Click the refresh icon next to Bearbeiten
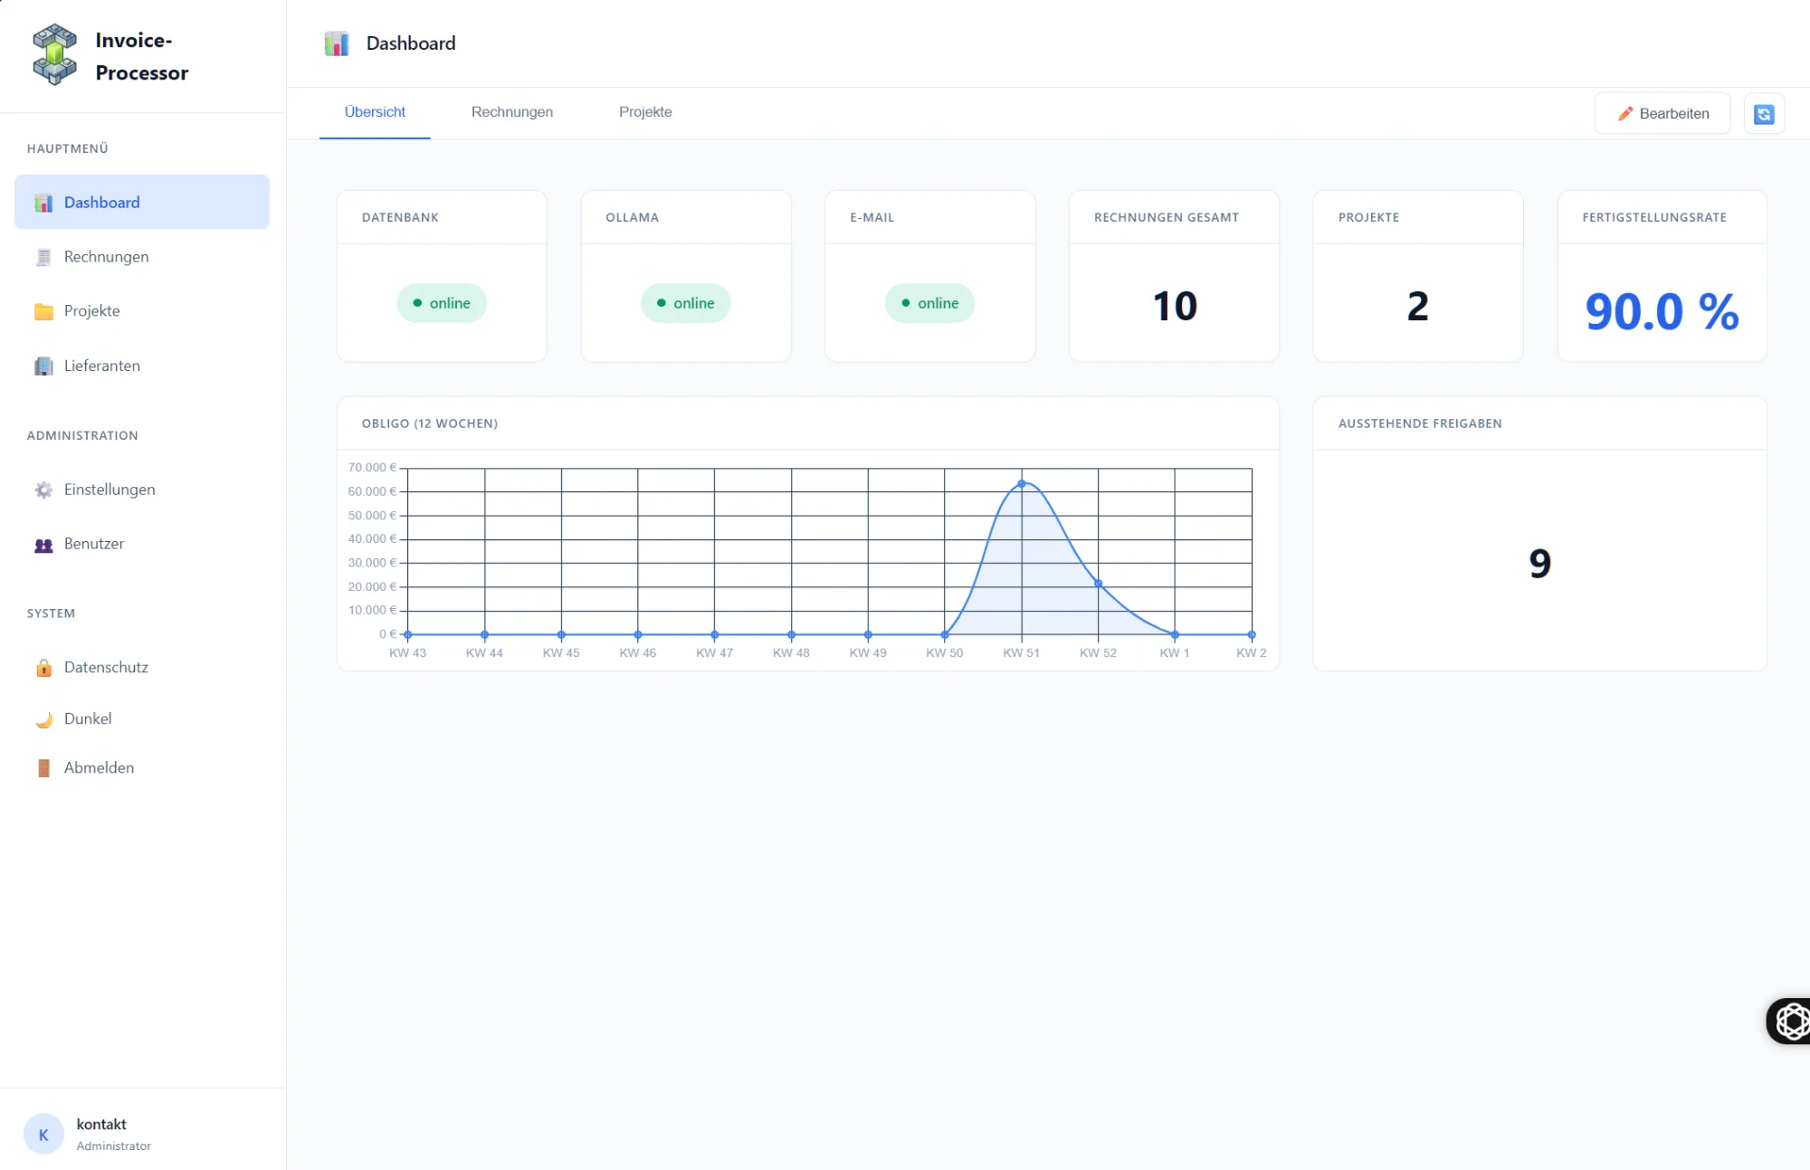 click(1764, 113)
